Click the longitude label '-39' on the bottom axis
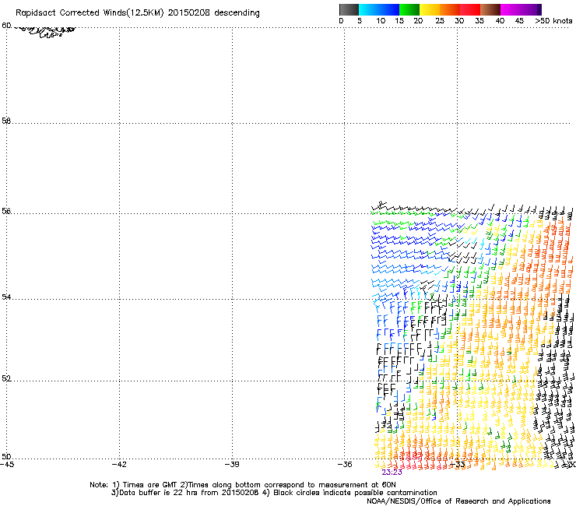 232,465
